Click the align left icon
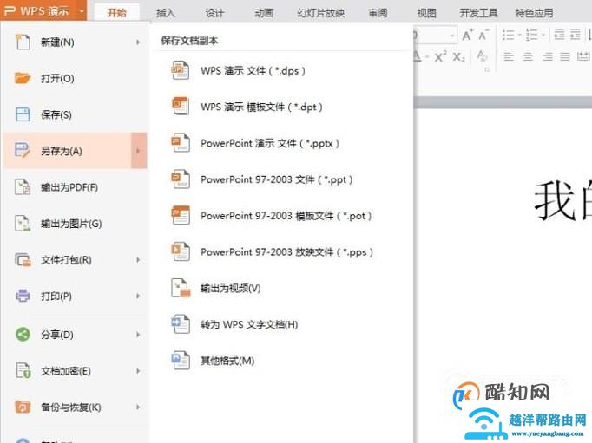 tap(509, 57)
